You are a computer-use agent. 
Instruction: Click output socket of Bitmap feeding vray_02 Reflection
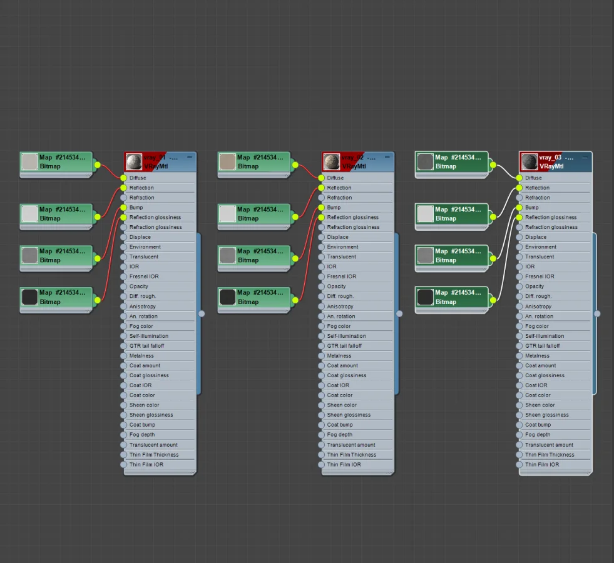click(x=295, y=216)
